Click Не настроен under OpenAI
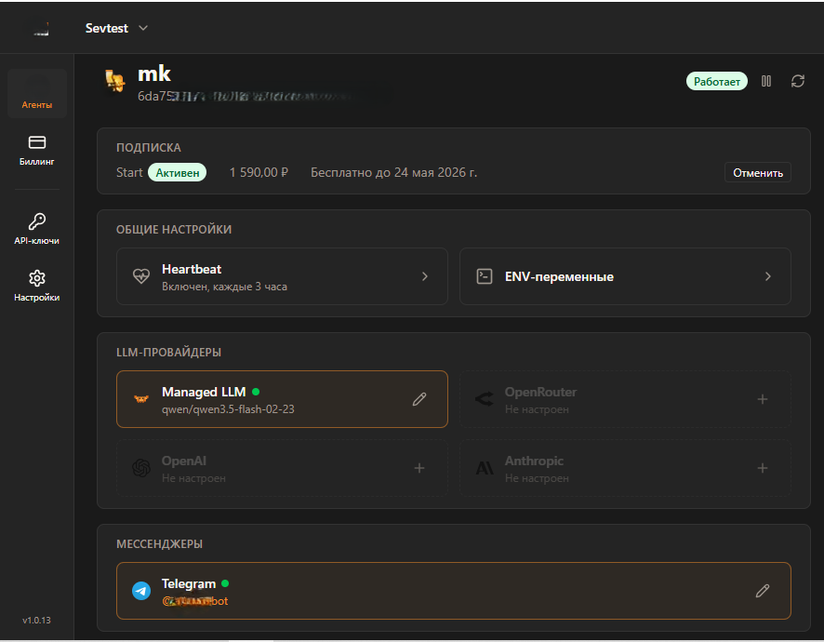Image resolution: width=824 pixels, height=642 pixels. click(x=193, y=478)
